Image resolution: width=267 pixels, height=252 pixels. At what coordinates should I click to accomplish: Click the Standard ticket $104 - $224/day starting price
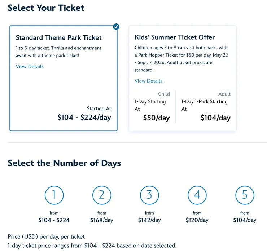pos(84,117)
